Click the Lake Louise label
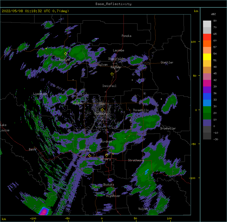The width and height of the screenshot is (227, 222). click(x=5, y=128)
